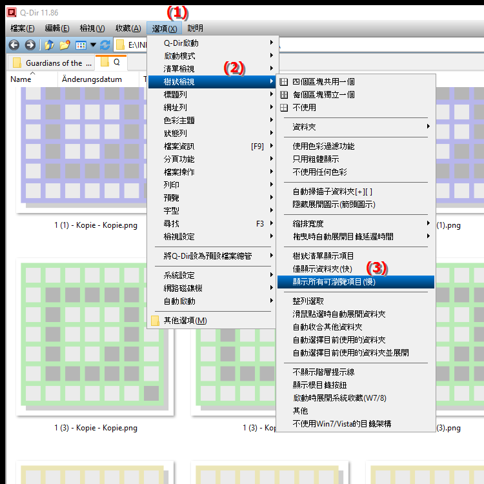Screen dimensions: 484x484
Task: Open the 分頁功能 submenu
Action: point(213,159)
